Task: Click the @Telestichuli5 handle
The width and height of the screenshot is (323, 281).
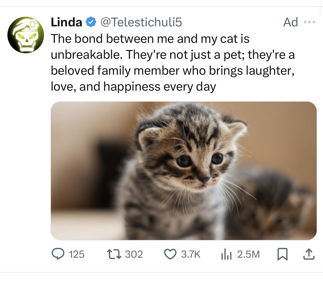Action: tap(141, 22)
